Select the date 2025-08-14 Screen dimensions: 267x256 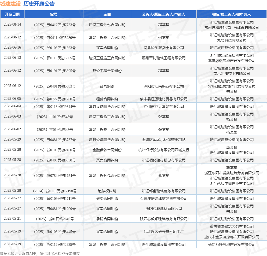tap(12, 24)
